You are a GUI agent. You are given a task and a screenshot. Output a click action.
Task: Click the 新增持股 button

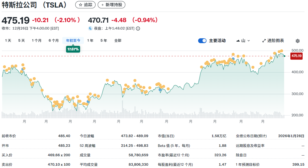point(112,5)
